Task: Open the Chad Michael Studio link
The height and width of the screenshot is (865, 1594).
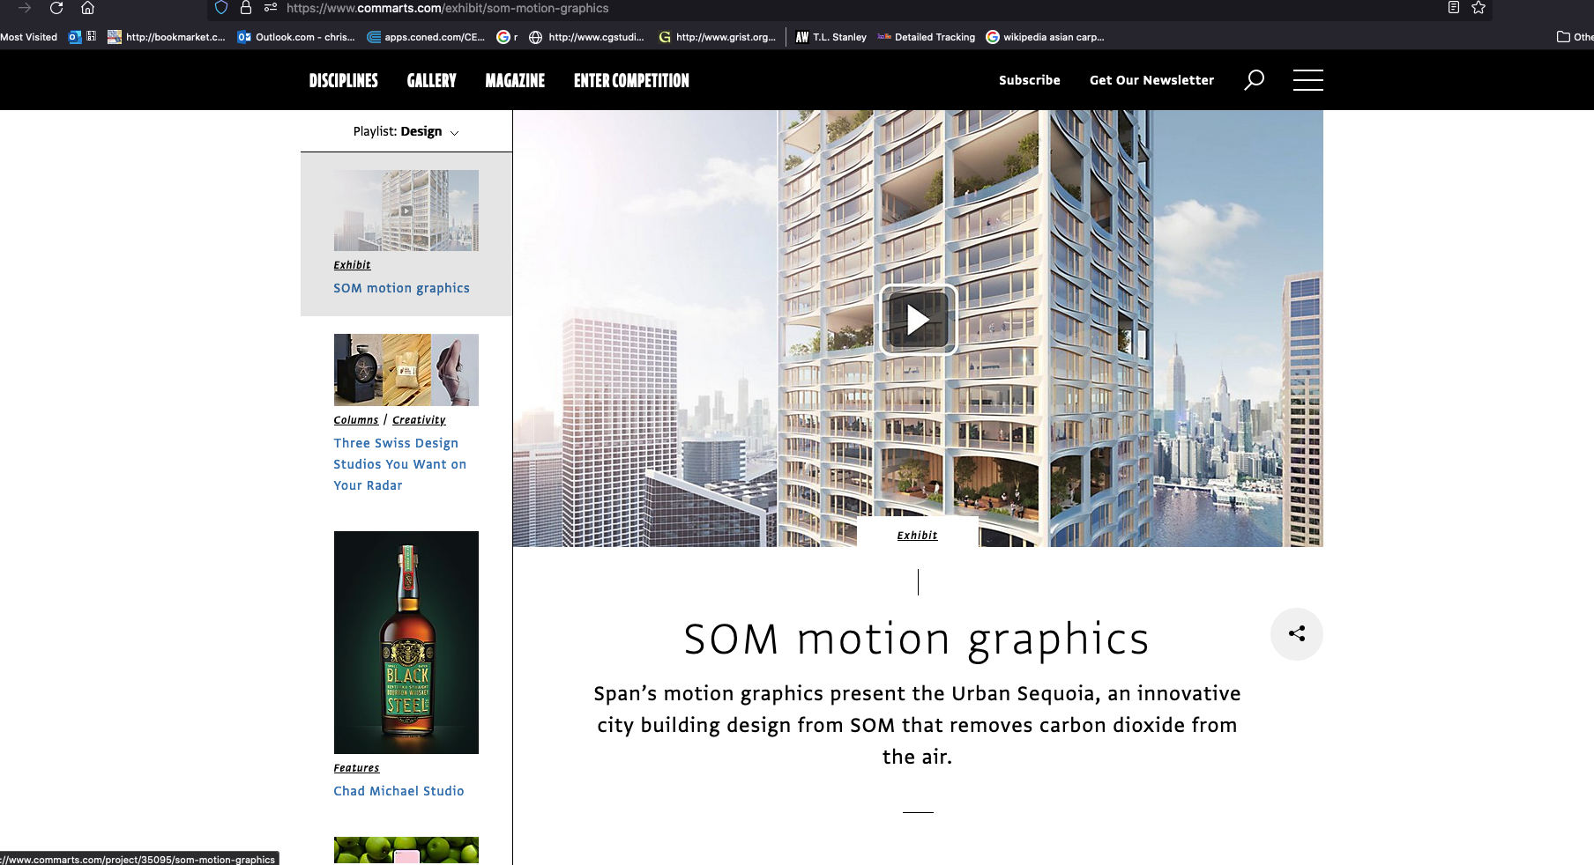Action: 398,791
